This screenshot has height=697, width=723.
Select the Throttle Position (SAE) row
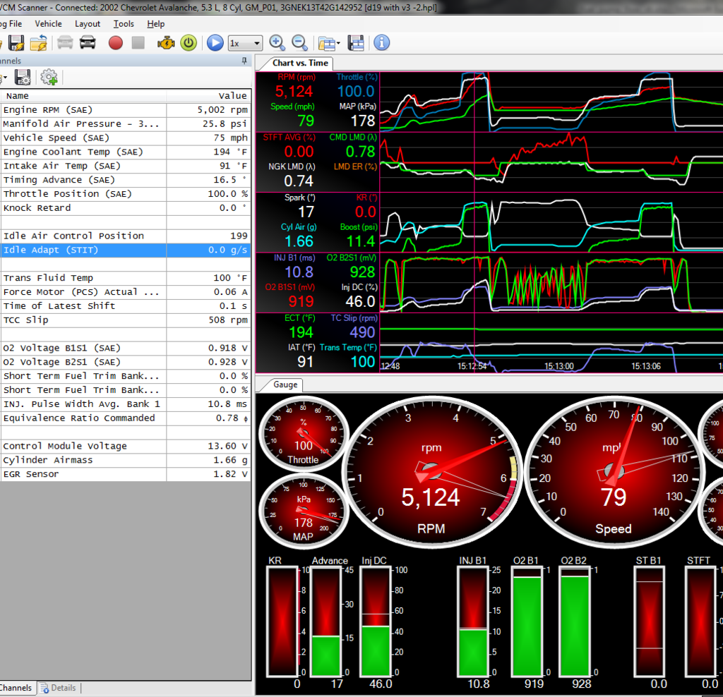pos(126,194)
